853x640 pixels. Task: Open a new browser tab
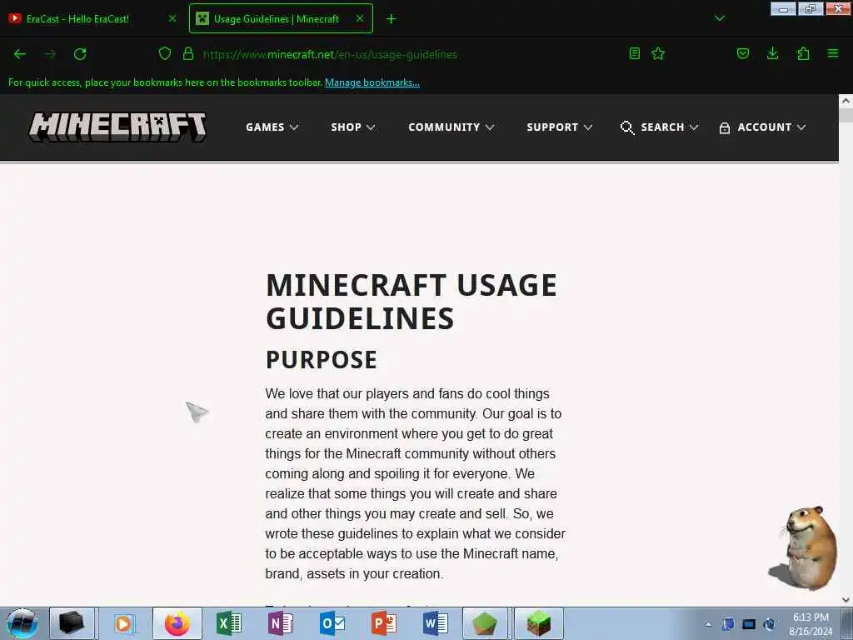[392, 19]
